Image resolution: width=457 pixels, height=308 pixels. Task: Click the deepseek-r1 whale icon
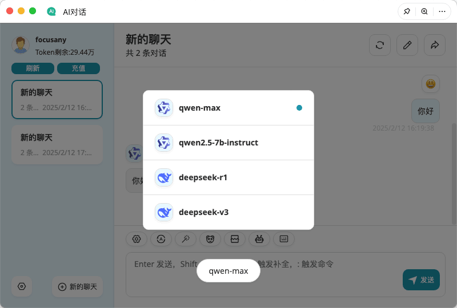tap(164, 177)
